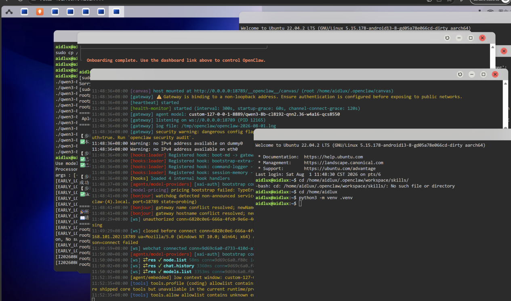This screenshot has width=511, height=301.
Task: Open the help.ubuntu.com documentation link
Action: pos(333,157)
